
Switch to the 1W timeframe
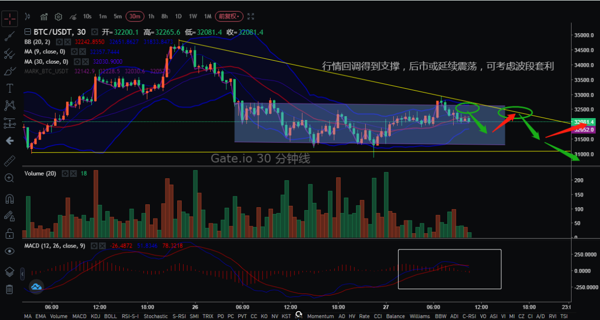point(192,16)
